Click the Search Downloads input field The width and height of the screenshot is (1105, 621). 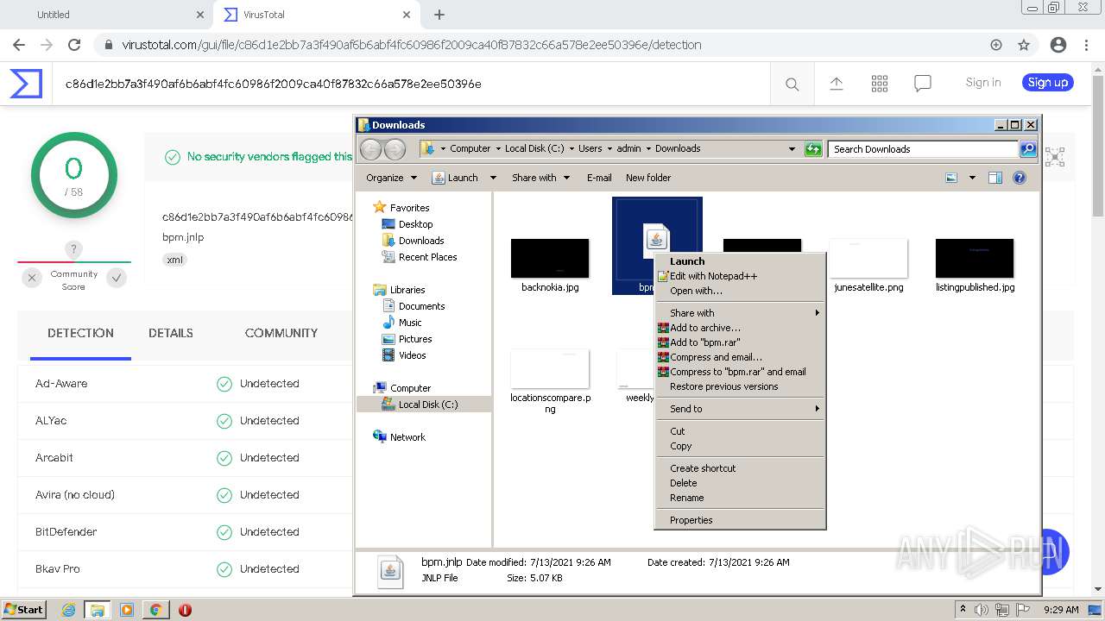923,149
